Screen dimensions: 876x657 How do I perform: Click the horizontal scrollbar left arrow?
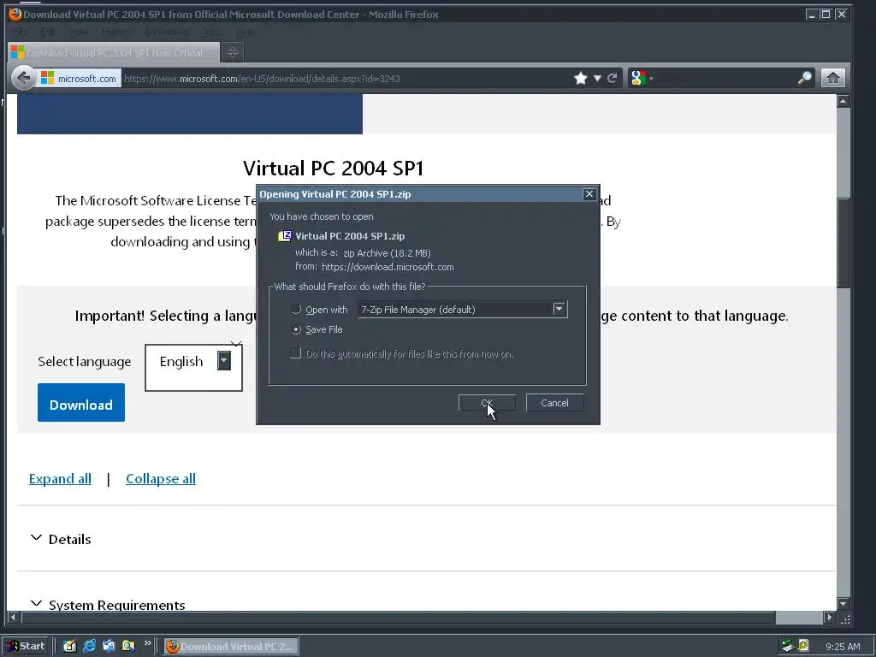pyautogui.click(x=13, y=618)
